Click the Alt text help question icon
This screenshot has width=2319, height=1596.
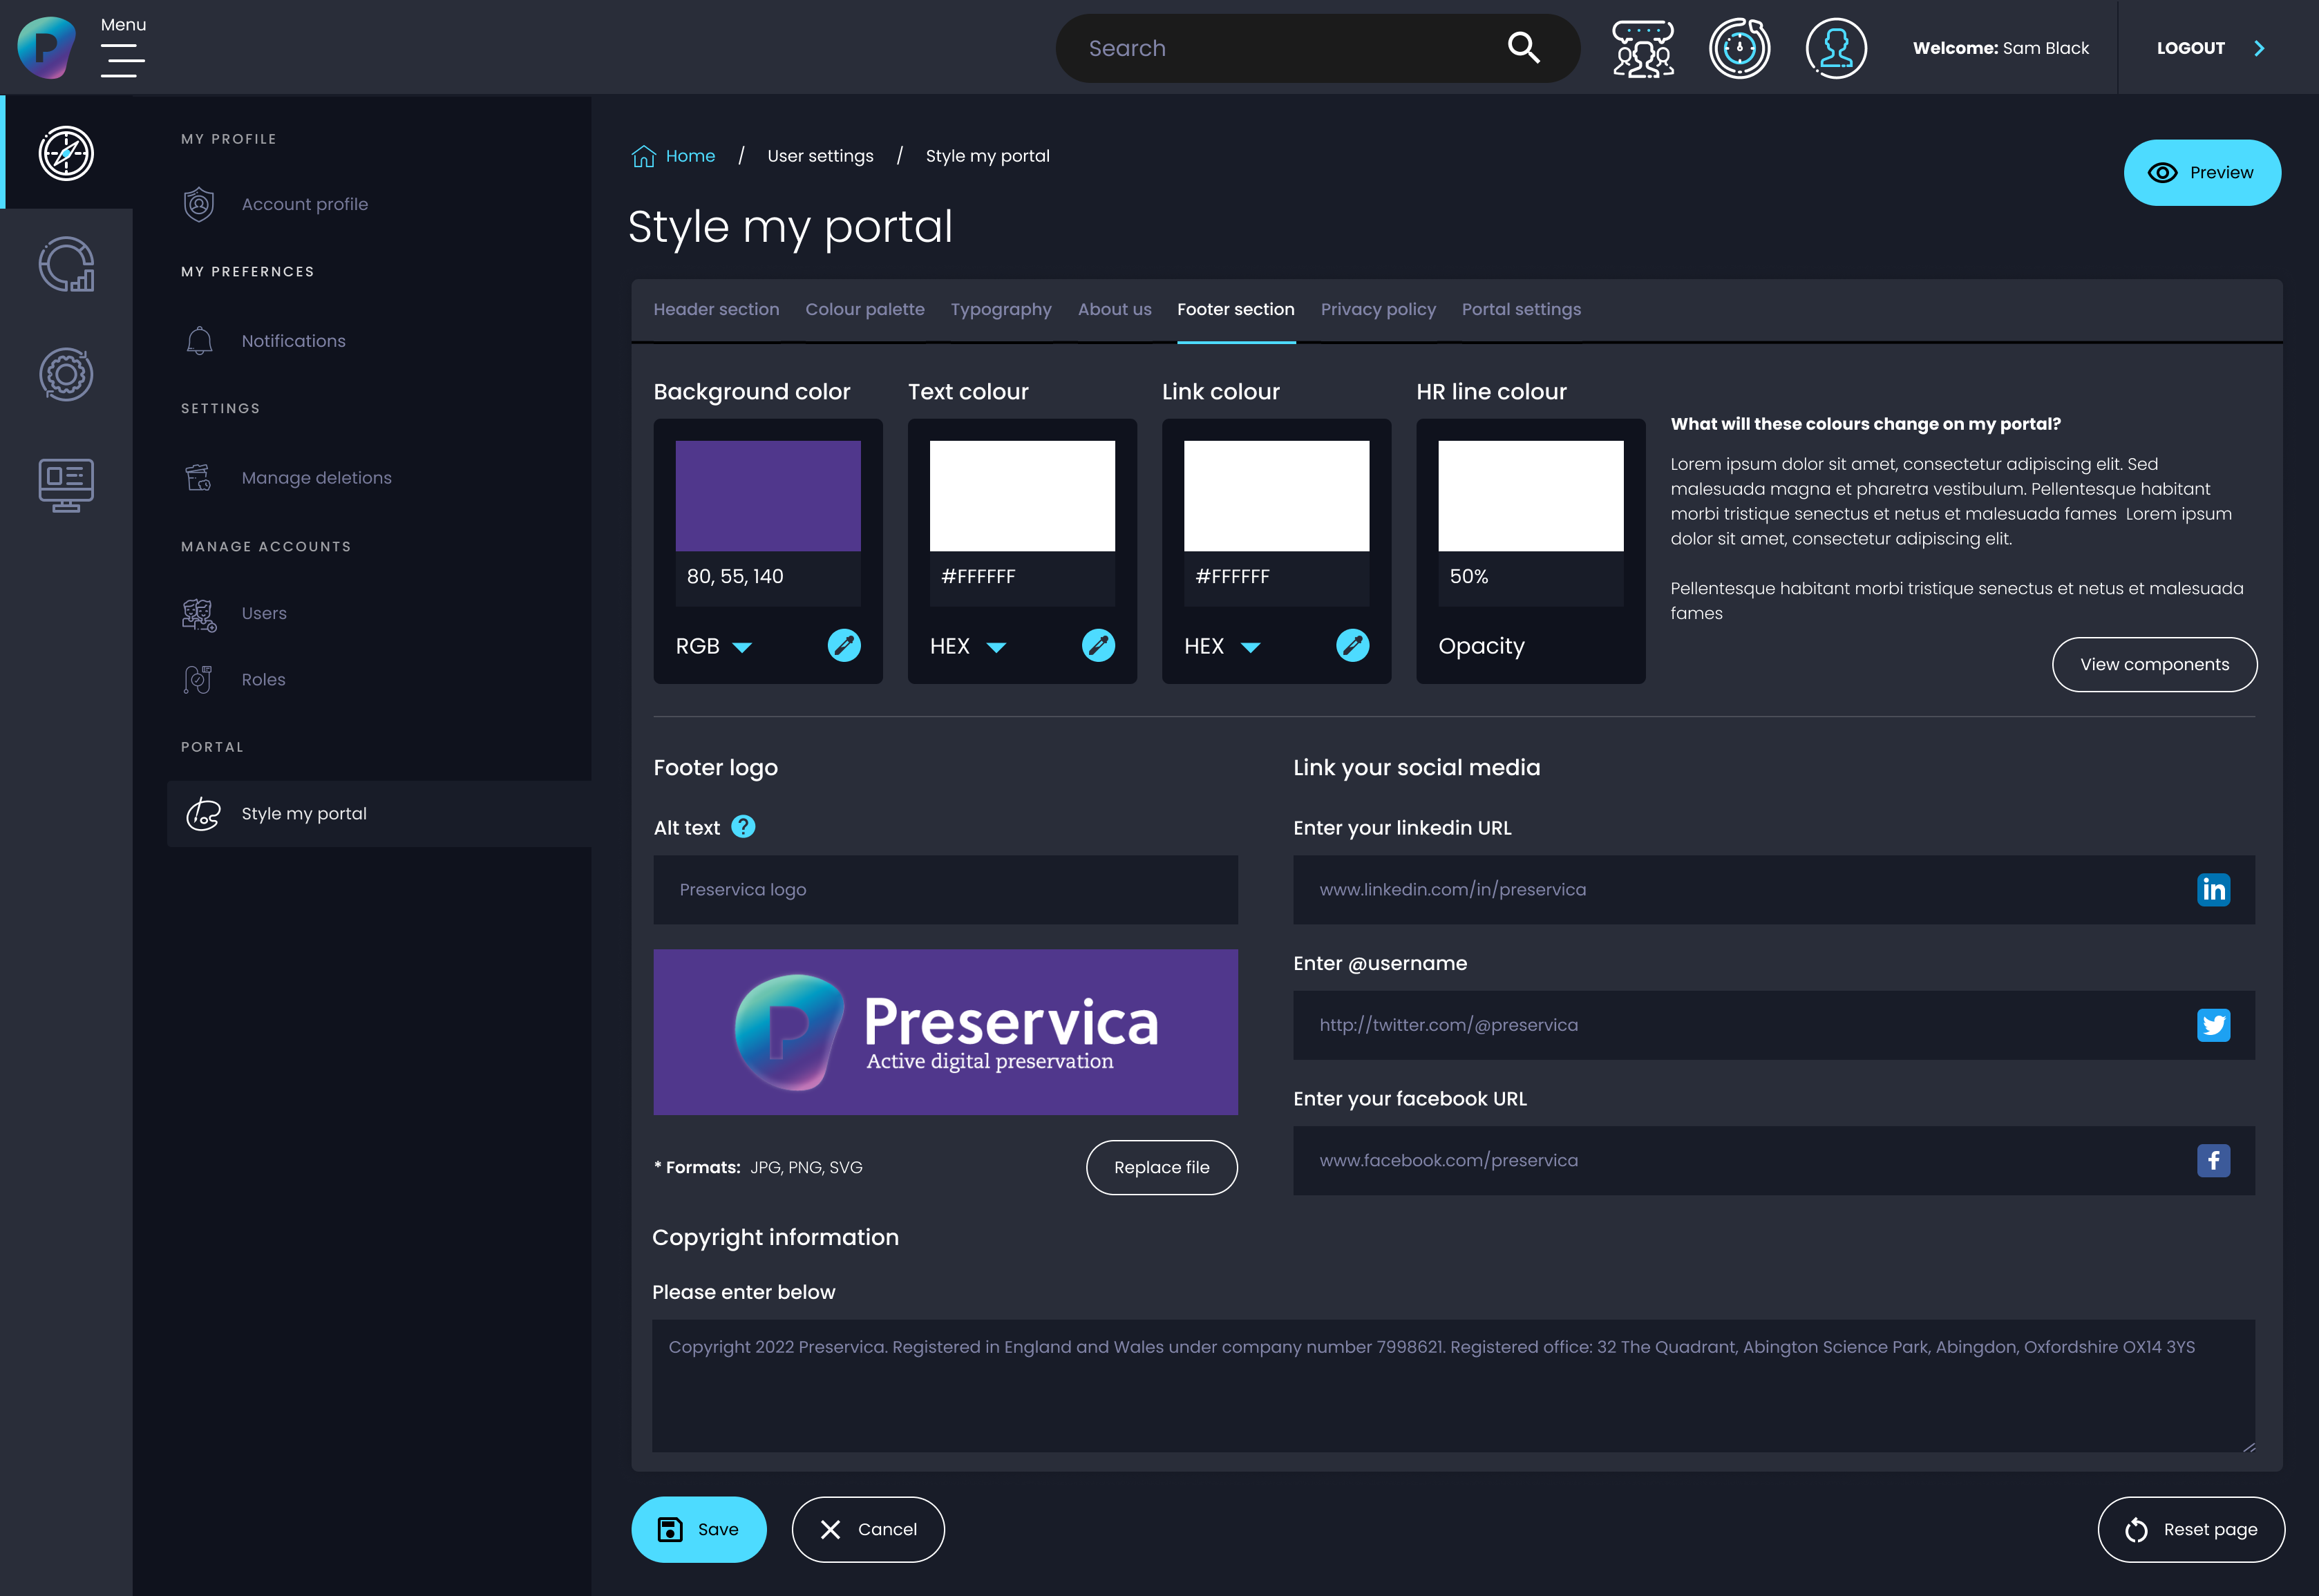(x=743, y=827)
